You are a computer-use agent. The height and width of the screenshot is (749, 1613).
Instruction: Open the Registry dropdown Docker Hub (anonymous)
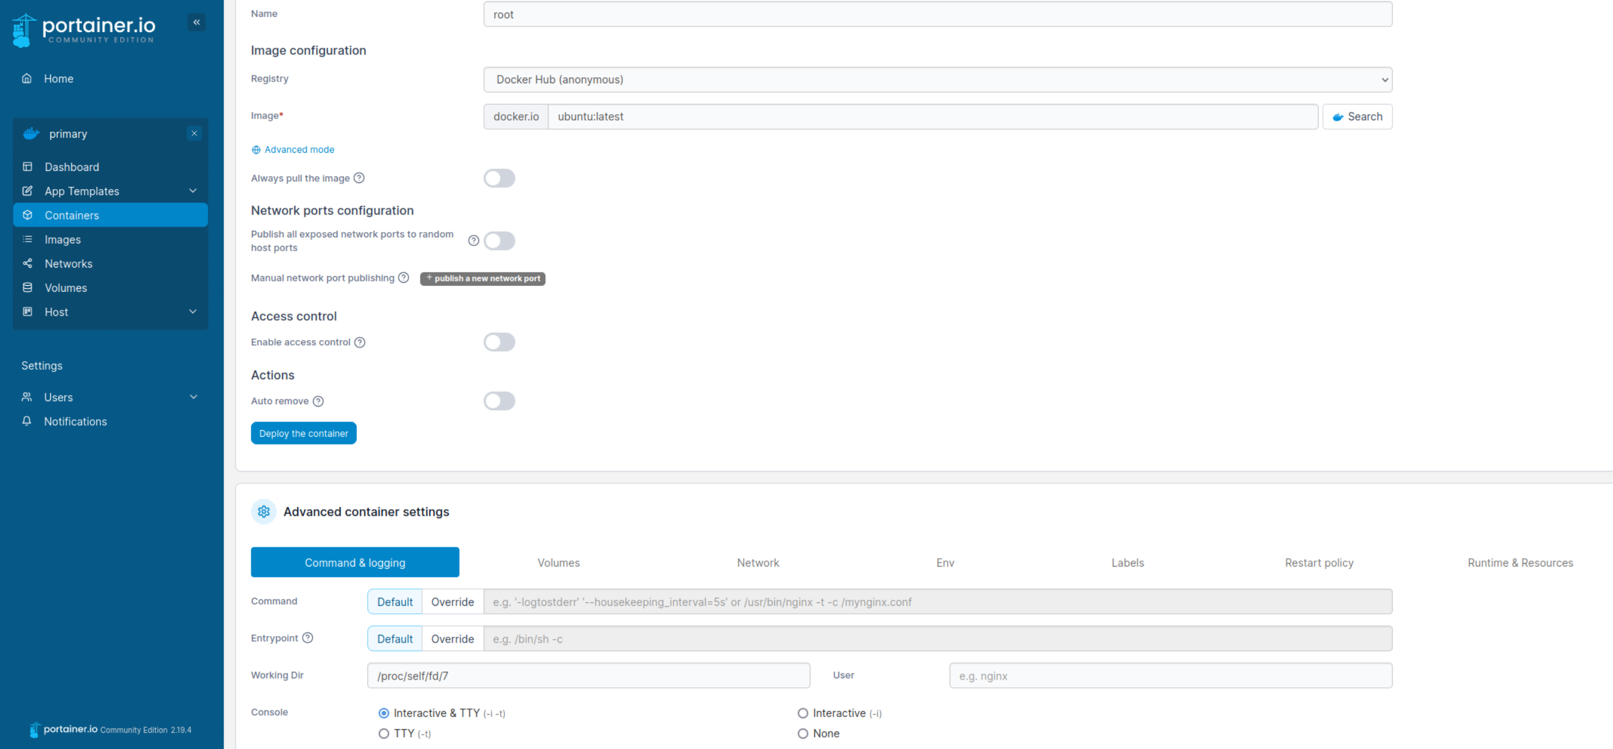tap(938, 80)
